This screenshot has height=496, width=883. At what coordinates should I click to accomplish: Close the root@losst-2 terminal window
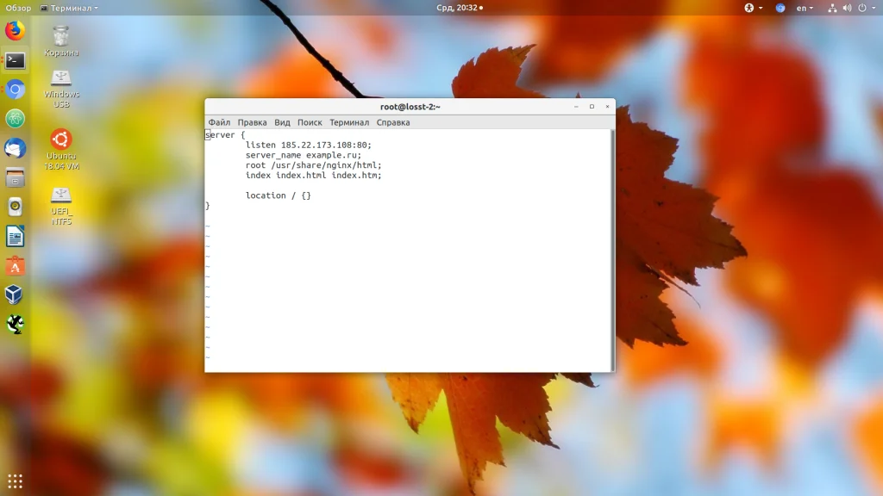[608, 106]
